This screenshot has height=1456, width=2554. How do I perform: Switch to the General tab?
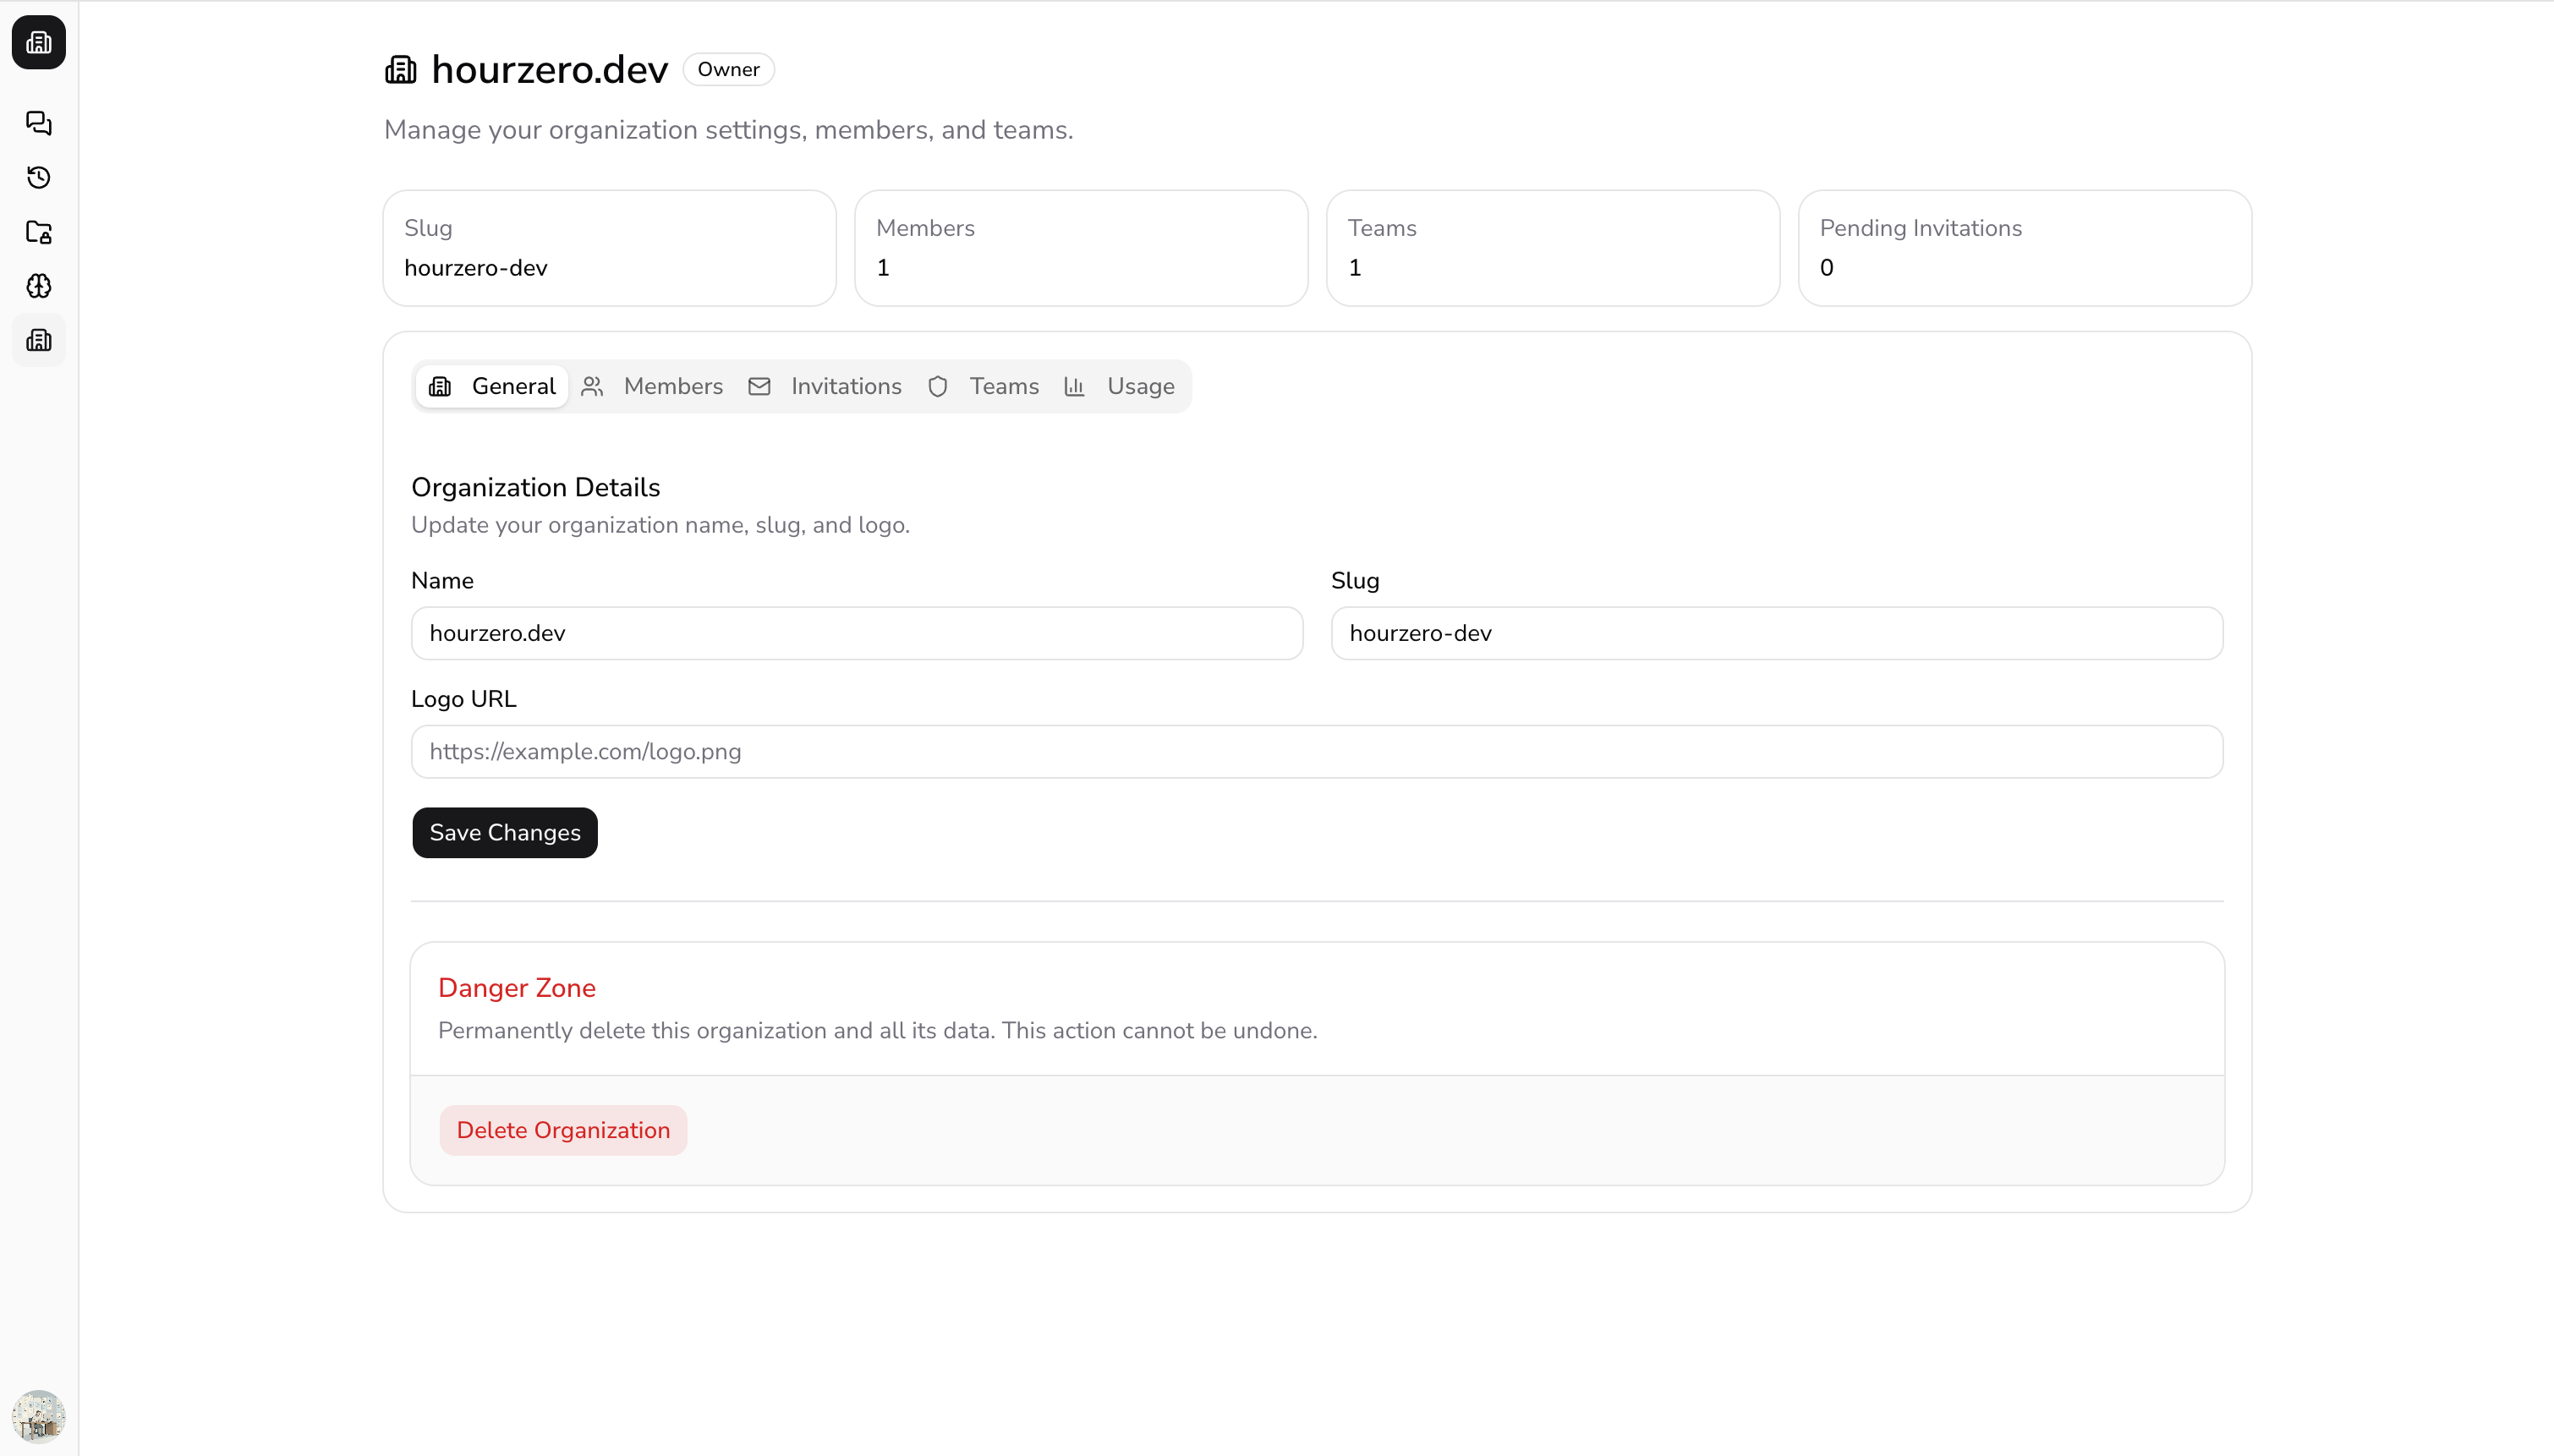492,386
